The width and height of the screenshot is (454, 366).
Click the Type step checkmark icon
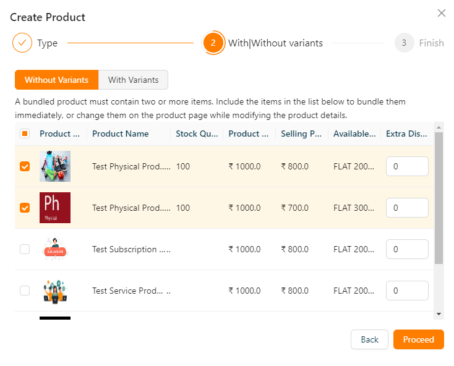pos(22,43)
